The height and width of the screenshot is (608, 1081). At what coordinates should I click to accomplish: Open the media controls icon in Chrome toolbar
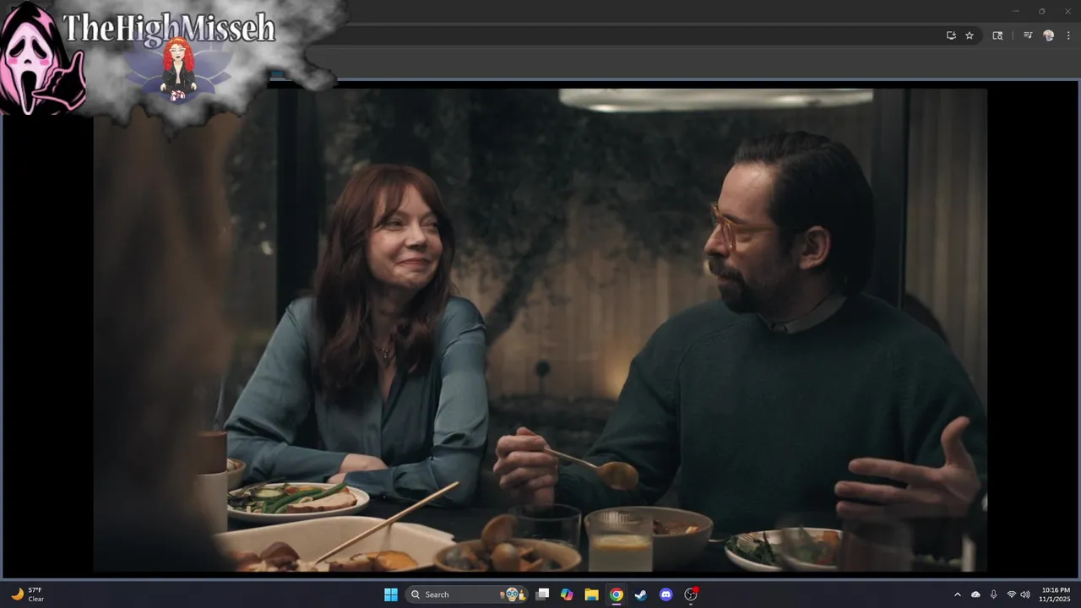click(x=1028, y=35)
